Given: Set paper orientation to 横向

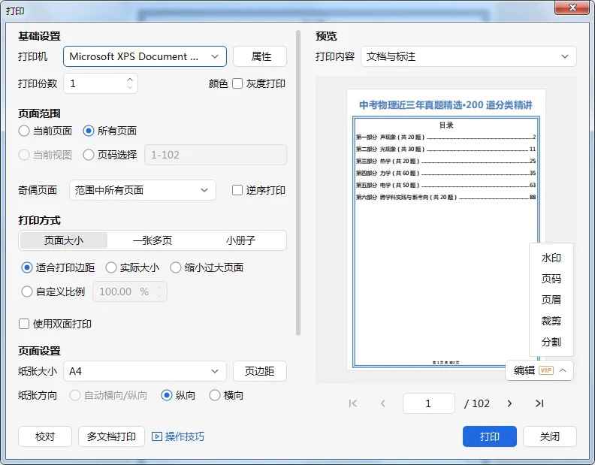Looking at the screenshot, I should click(x=215, y=396).
